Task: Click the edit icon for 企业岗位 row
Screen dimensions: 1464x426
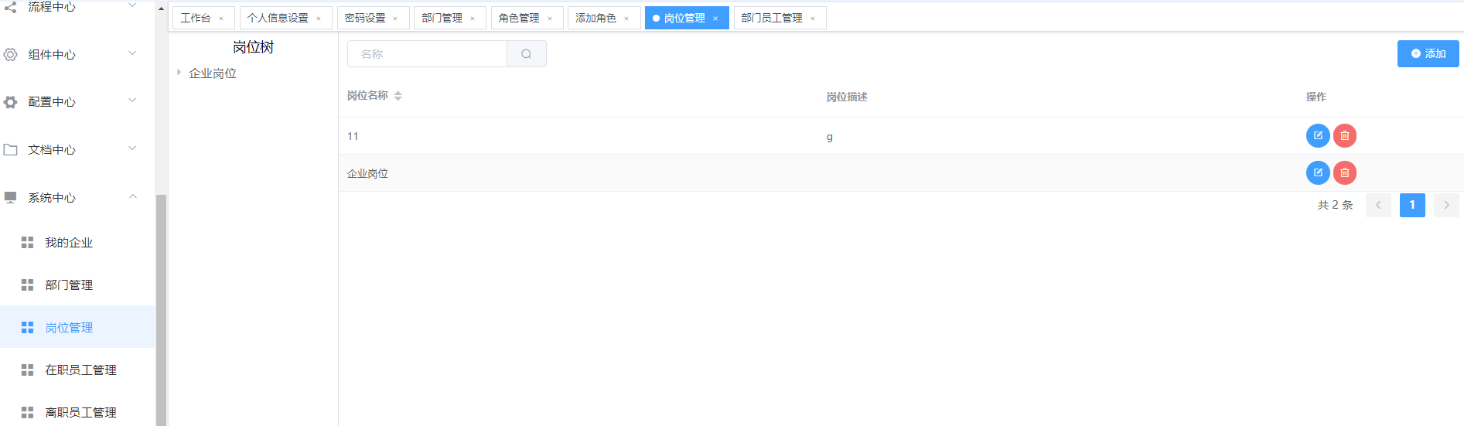Action: 1318,172
